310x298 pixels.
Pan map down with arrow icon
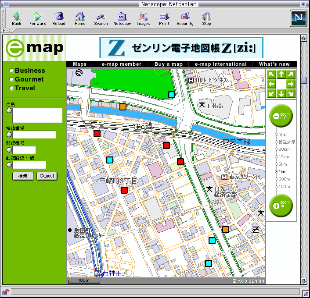point(281,93)
